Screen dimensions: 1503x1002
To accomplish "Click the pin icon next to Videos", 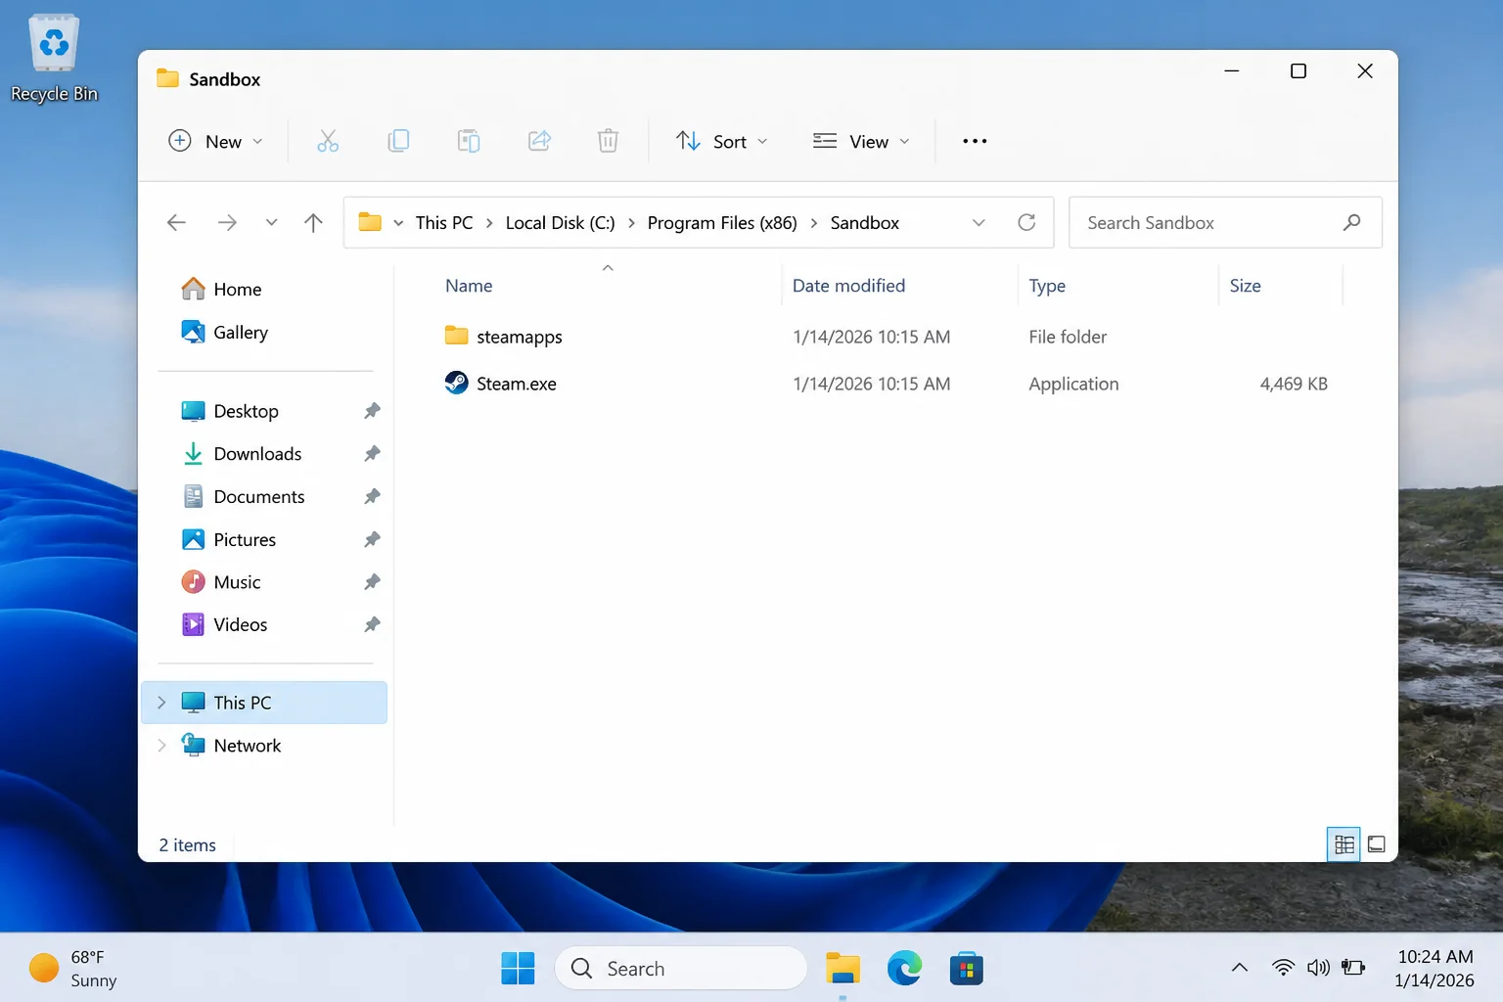I will [x=372, y=624].
